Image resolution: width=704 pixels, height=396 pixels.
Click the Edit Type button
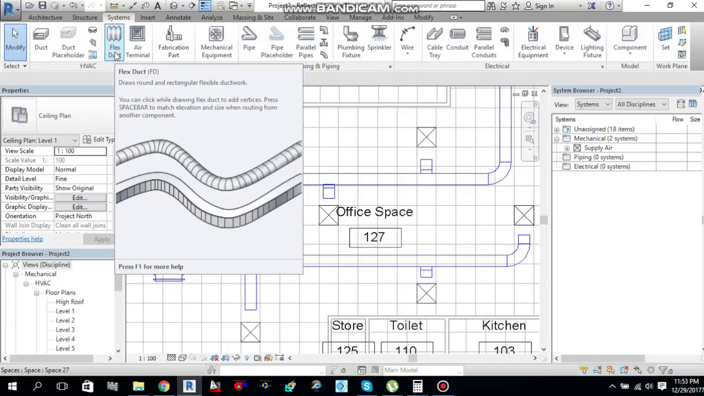pyautogui.click(x=99, y=140)
